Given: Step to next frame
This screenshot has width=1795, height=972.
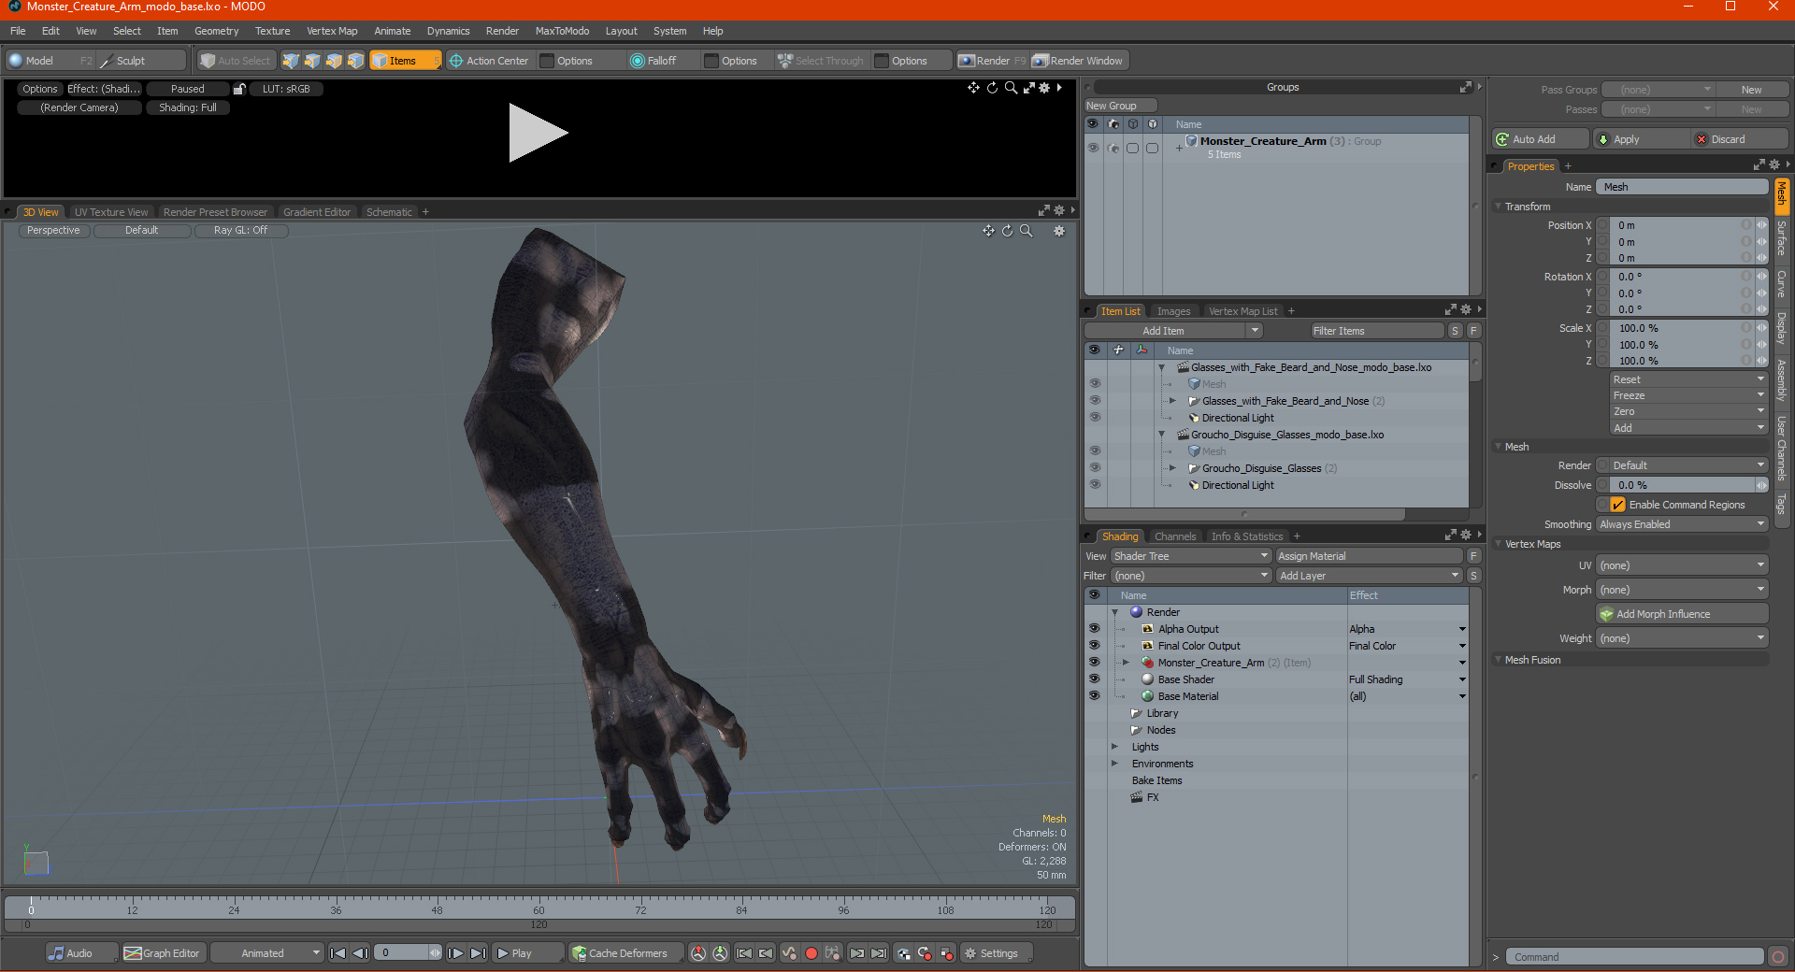Looking at the screenshot, I should [x=455, y=953].
